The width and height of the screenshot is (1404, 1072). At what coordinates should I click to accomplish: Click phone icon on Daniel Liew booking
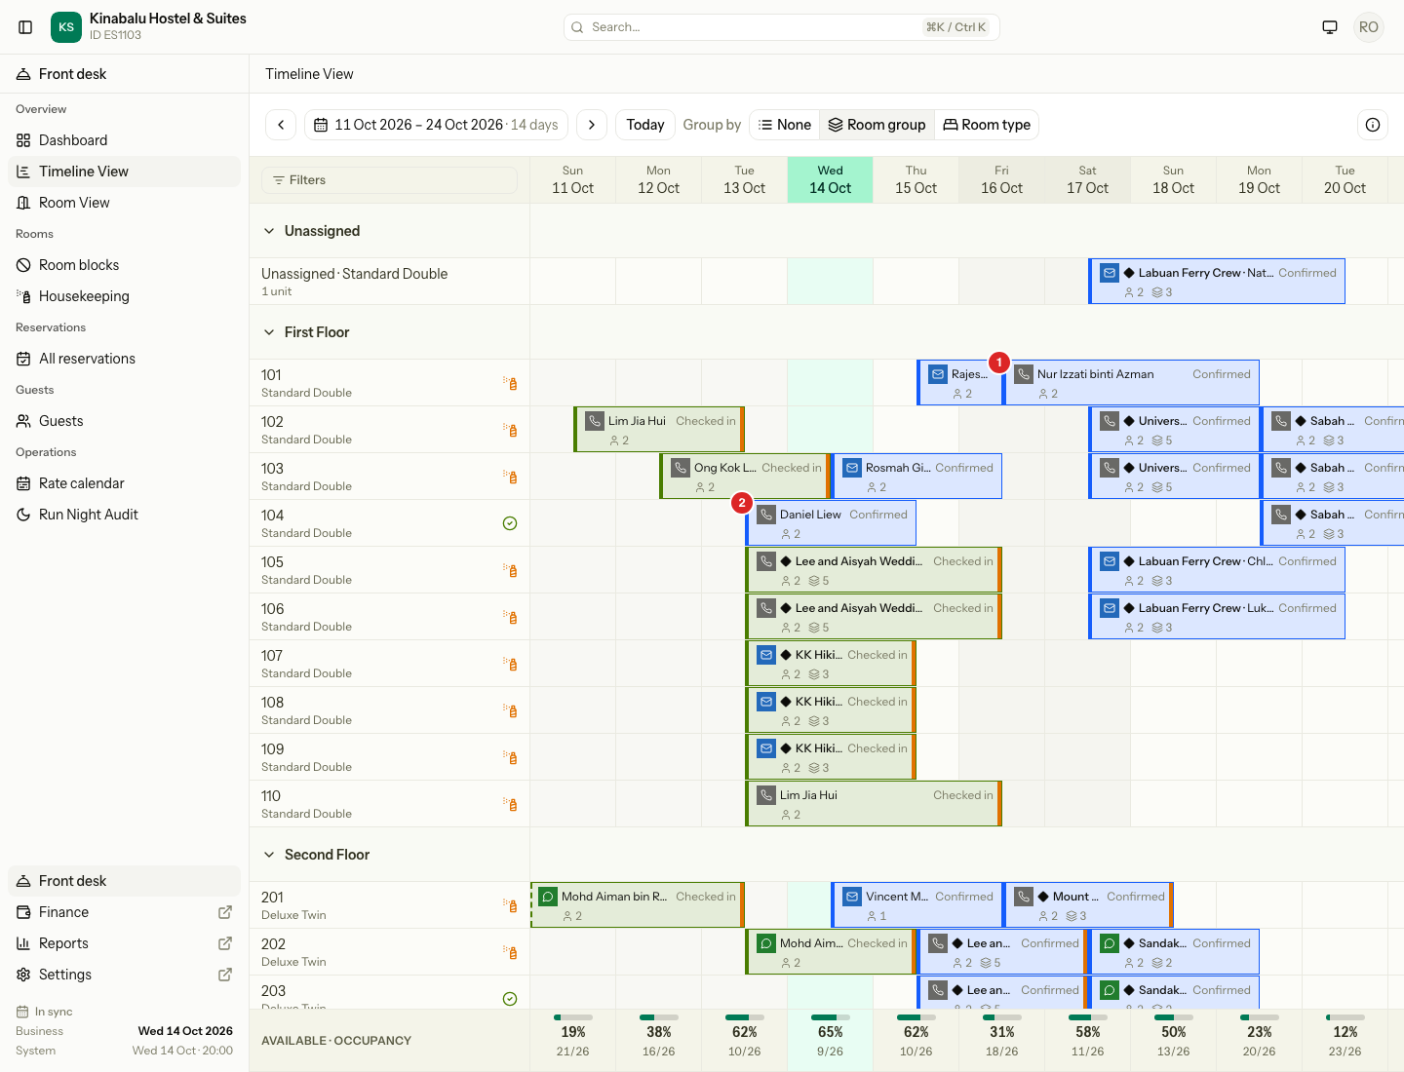766,515
